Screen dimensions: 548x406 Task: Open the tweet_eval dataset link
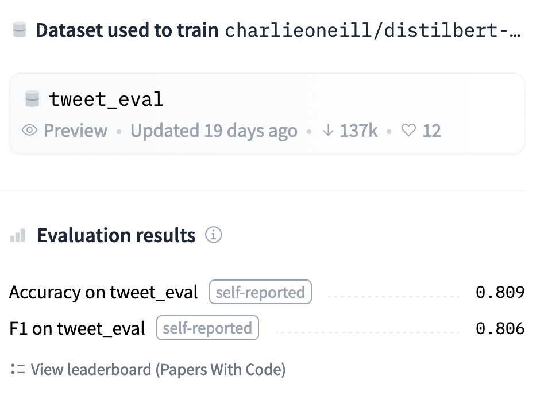106,99
